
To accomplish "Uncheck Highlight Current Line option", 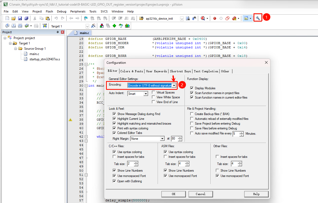I will point(115,119).
